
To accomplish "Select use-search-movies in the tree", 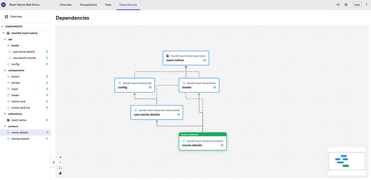I will tap(25, 58).
